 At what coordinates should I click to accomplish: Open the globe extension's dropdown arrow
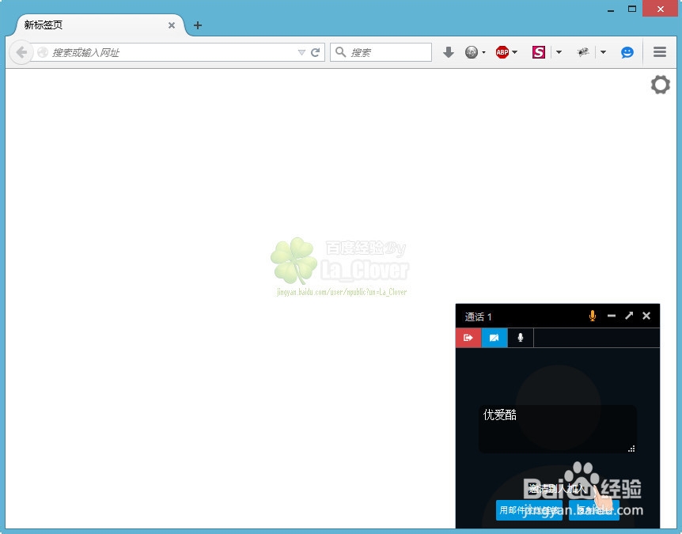483,53
